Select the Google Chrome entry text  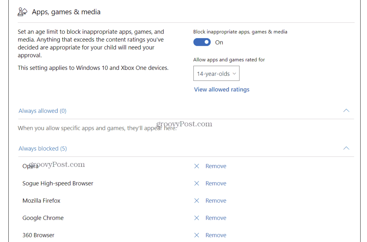43,218
